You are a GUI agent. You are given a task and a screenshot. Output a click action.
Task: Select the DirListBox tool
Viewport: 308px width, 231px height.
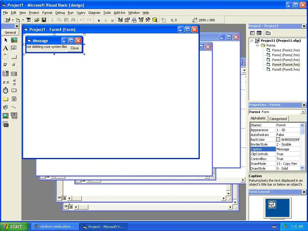click(6, 99)
